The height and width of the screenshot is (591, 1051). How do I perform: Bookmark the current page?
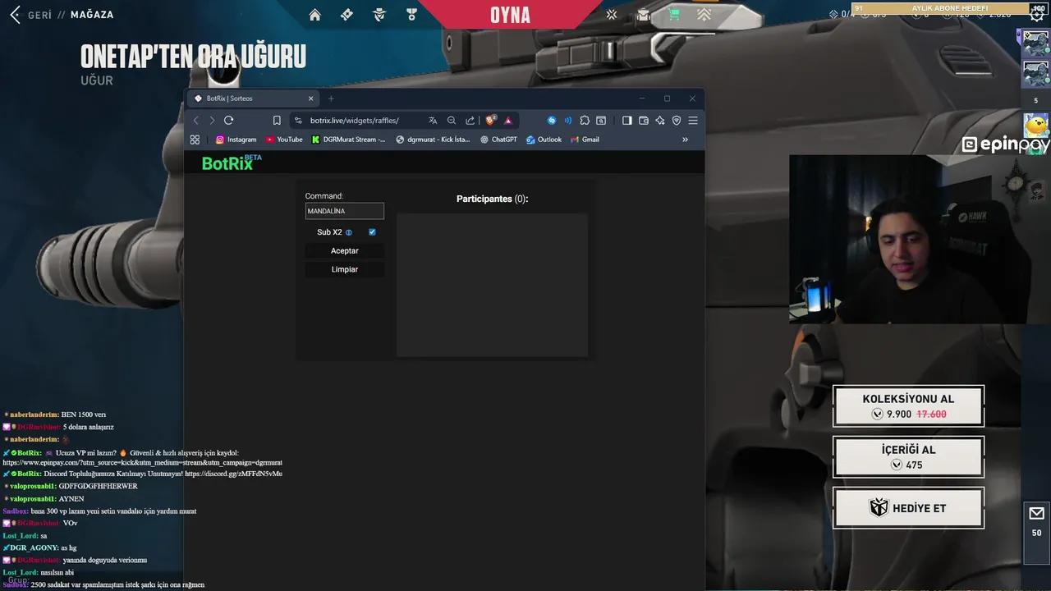click(x=277, y=121)
